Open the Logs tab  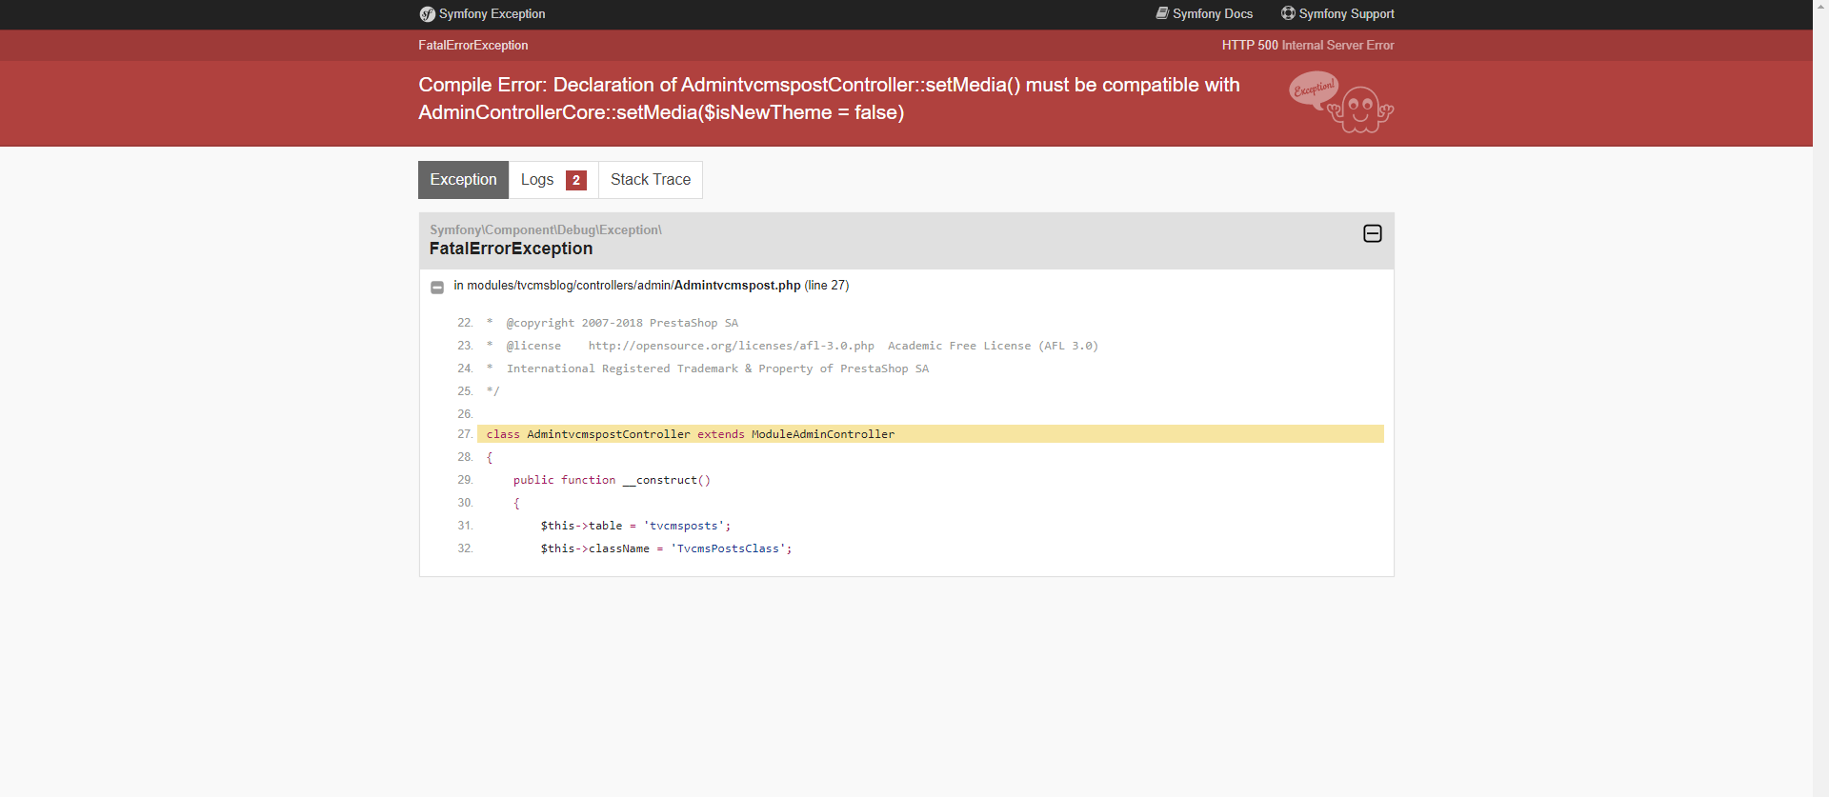[x=537, y=180]
